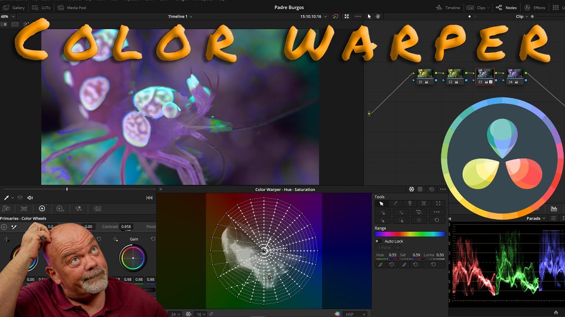Image resolution: width=565 pixels, height=317 pixels.
Task: Click the viewer scrubber playhead
Action: pos(67,189)
